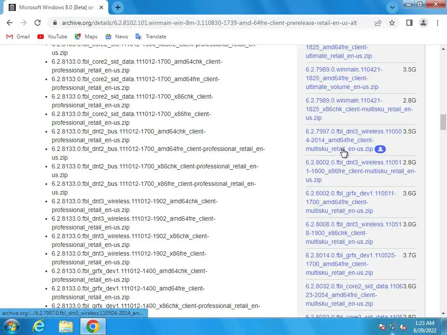Screen dimensions: 447x335
Task: Click the browser Back arrow
Action: 10,23
